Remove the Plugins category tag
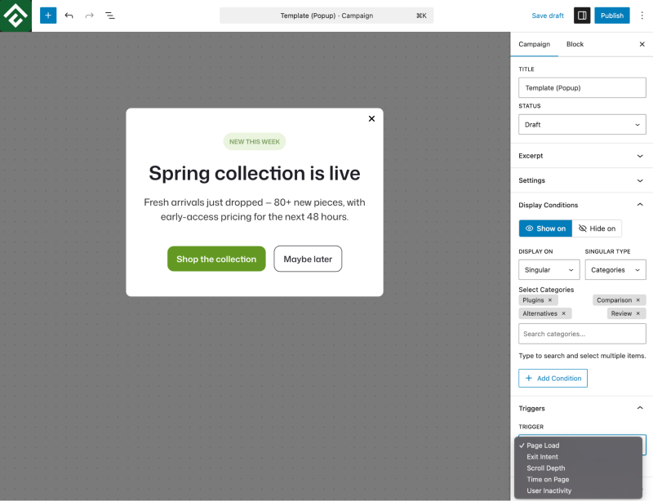The height and width of the screenshot is (501, 653). coord(549,300)
